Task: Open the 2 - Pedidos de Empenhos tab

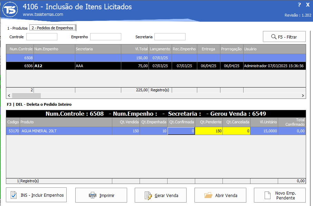Action: point(53,28)
